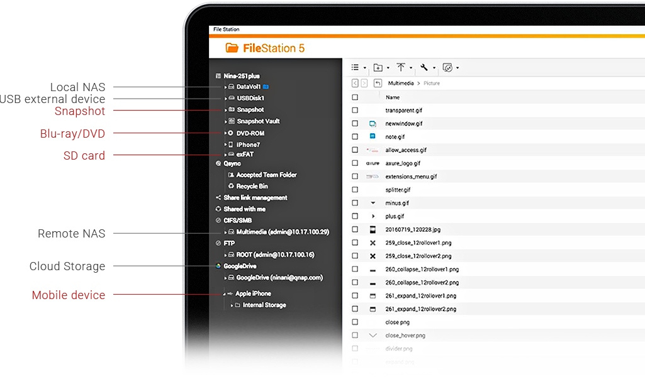The image size is (645, 377).
Task: Click Multimedia in the breadcrumb path
Action: point(401,83)
